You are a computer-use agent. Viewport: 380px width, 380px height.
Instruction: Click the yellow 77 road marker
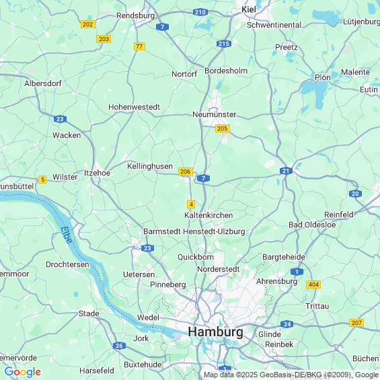(x=139, y=46)
